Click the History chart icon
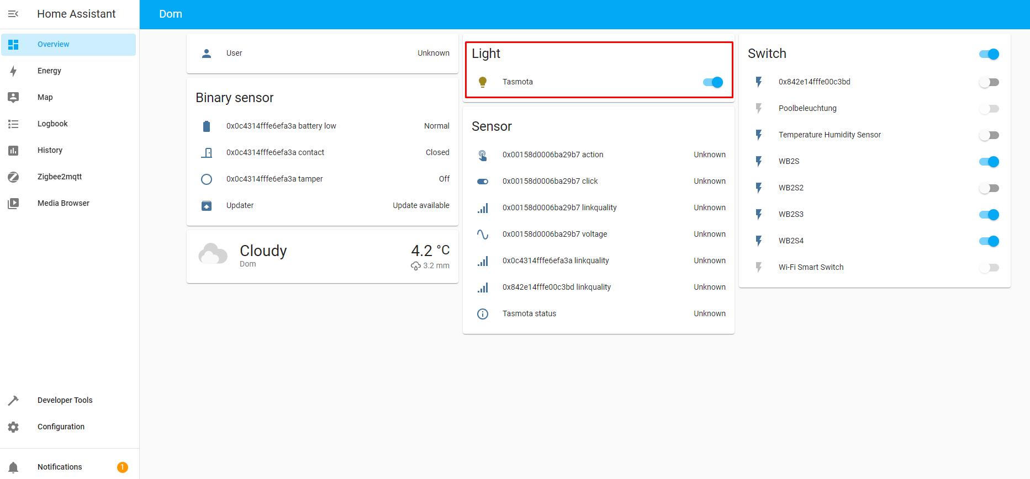The width and height of the screenshot is (1030, 479). (x=13, y=150)
